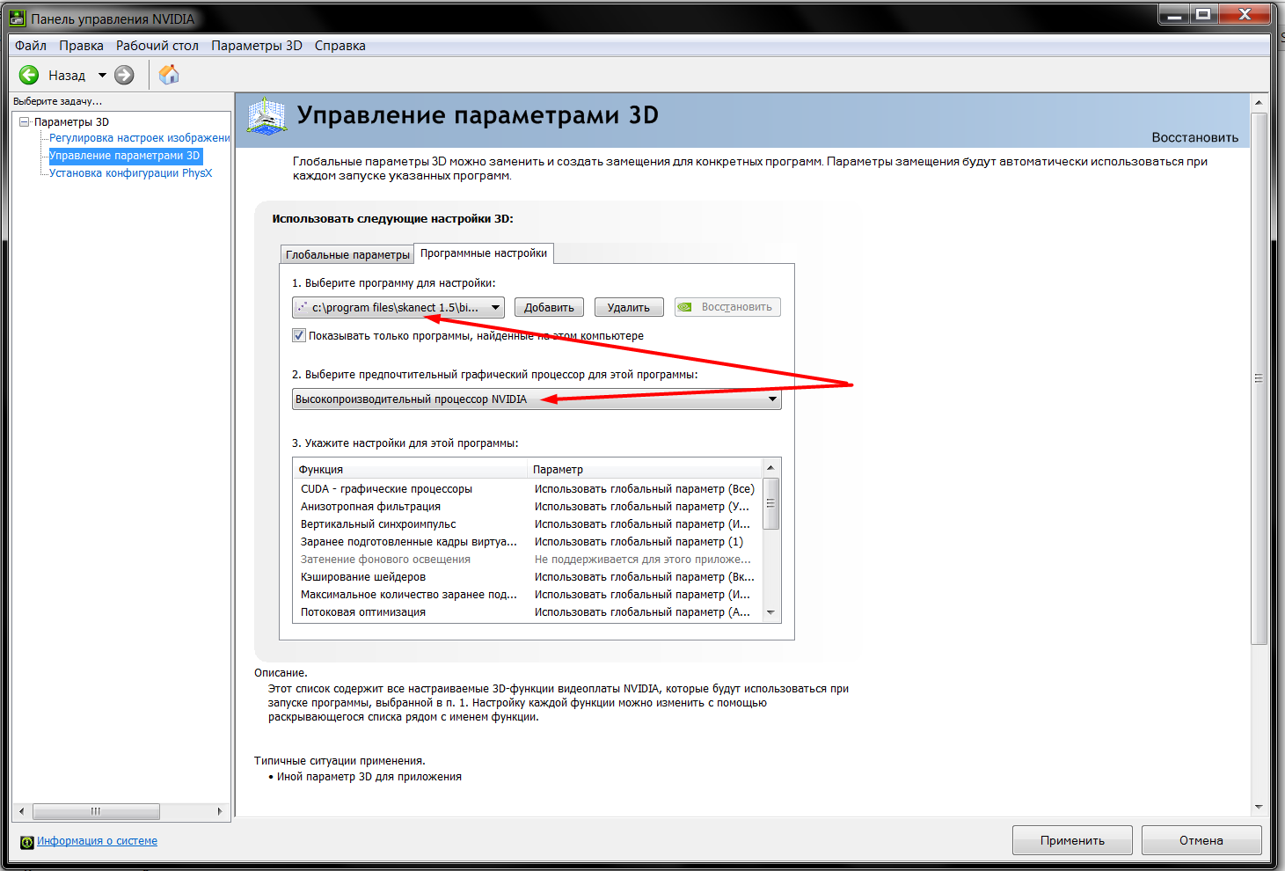Click the Назад label in toolbar

click(67, 76)
